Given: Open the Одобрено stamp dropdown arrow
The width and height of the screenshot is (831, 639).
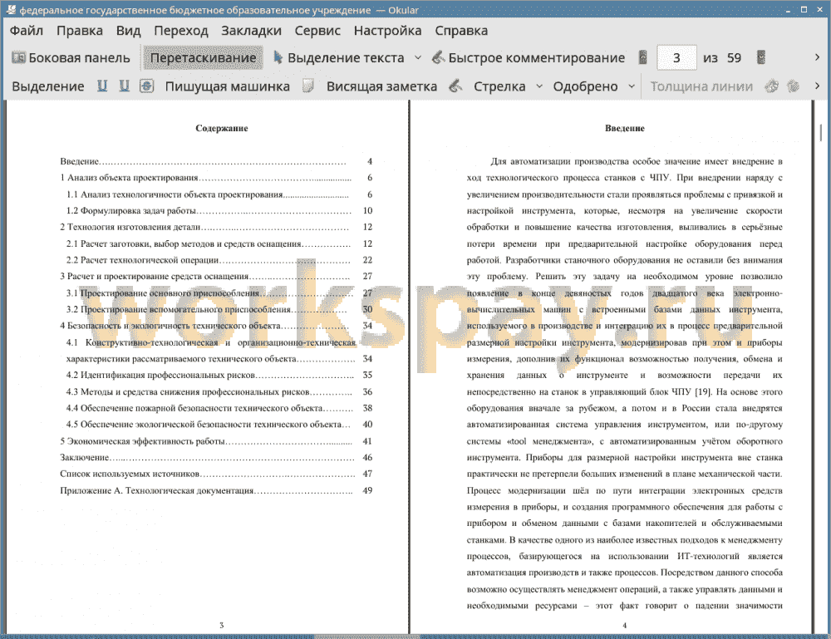Looking at the screenshot, I should click(x=632, y=86).
